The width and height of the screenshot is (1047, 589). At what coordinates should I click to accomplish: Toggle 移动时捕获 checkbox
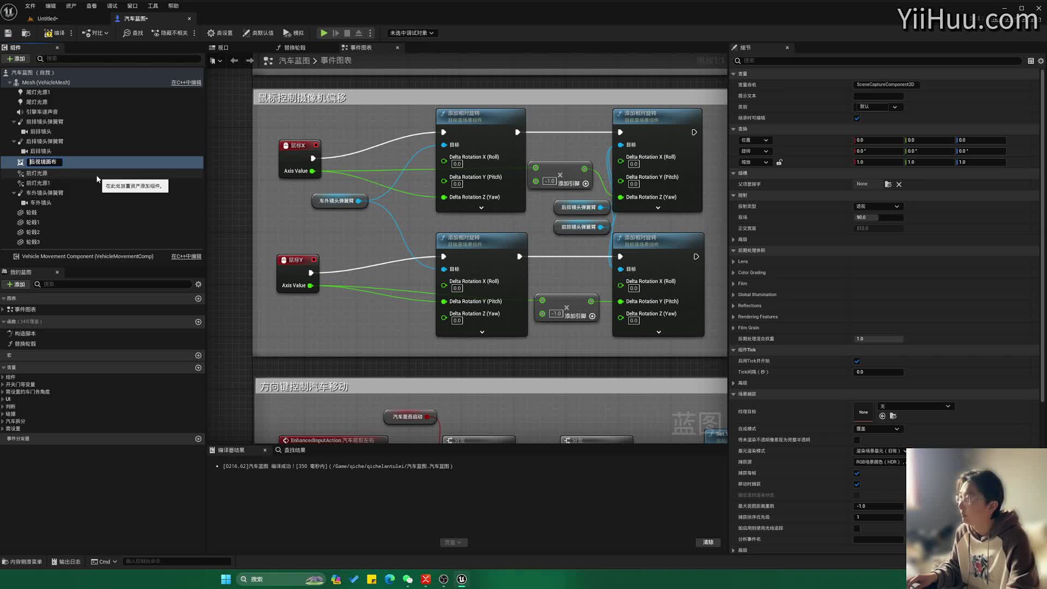857,484
